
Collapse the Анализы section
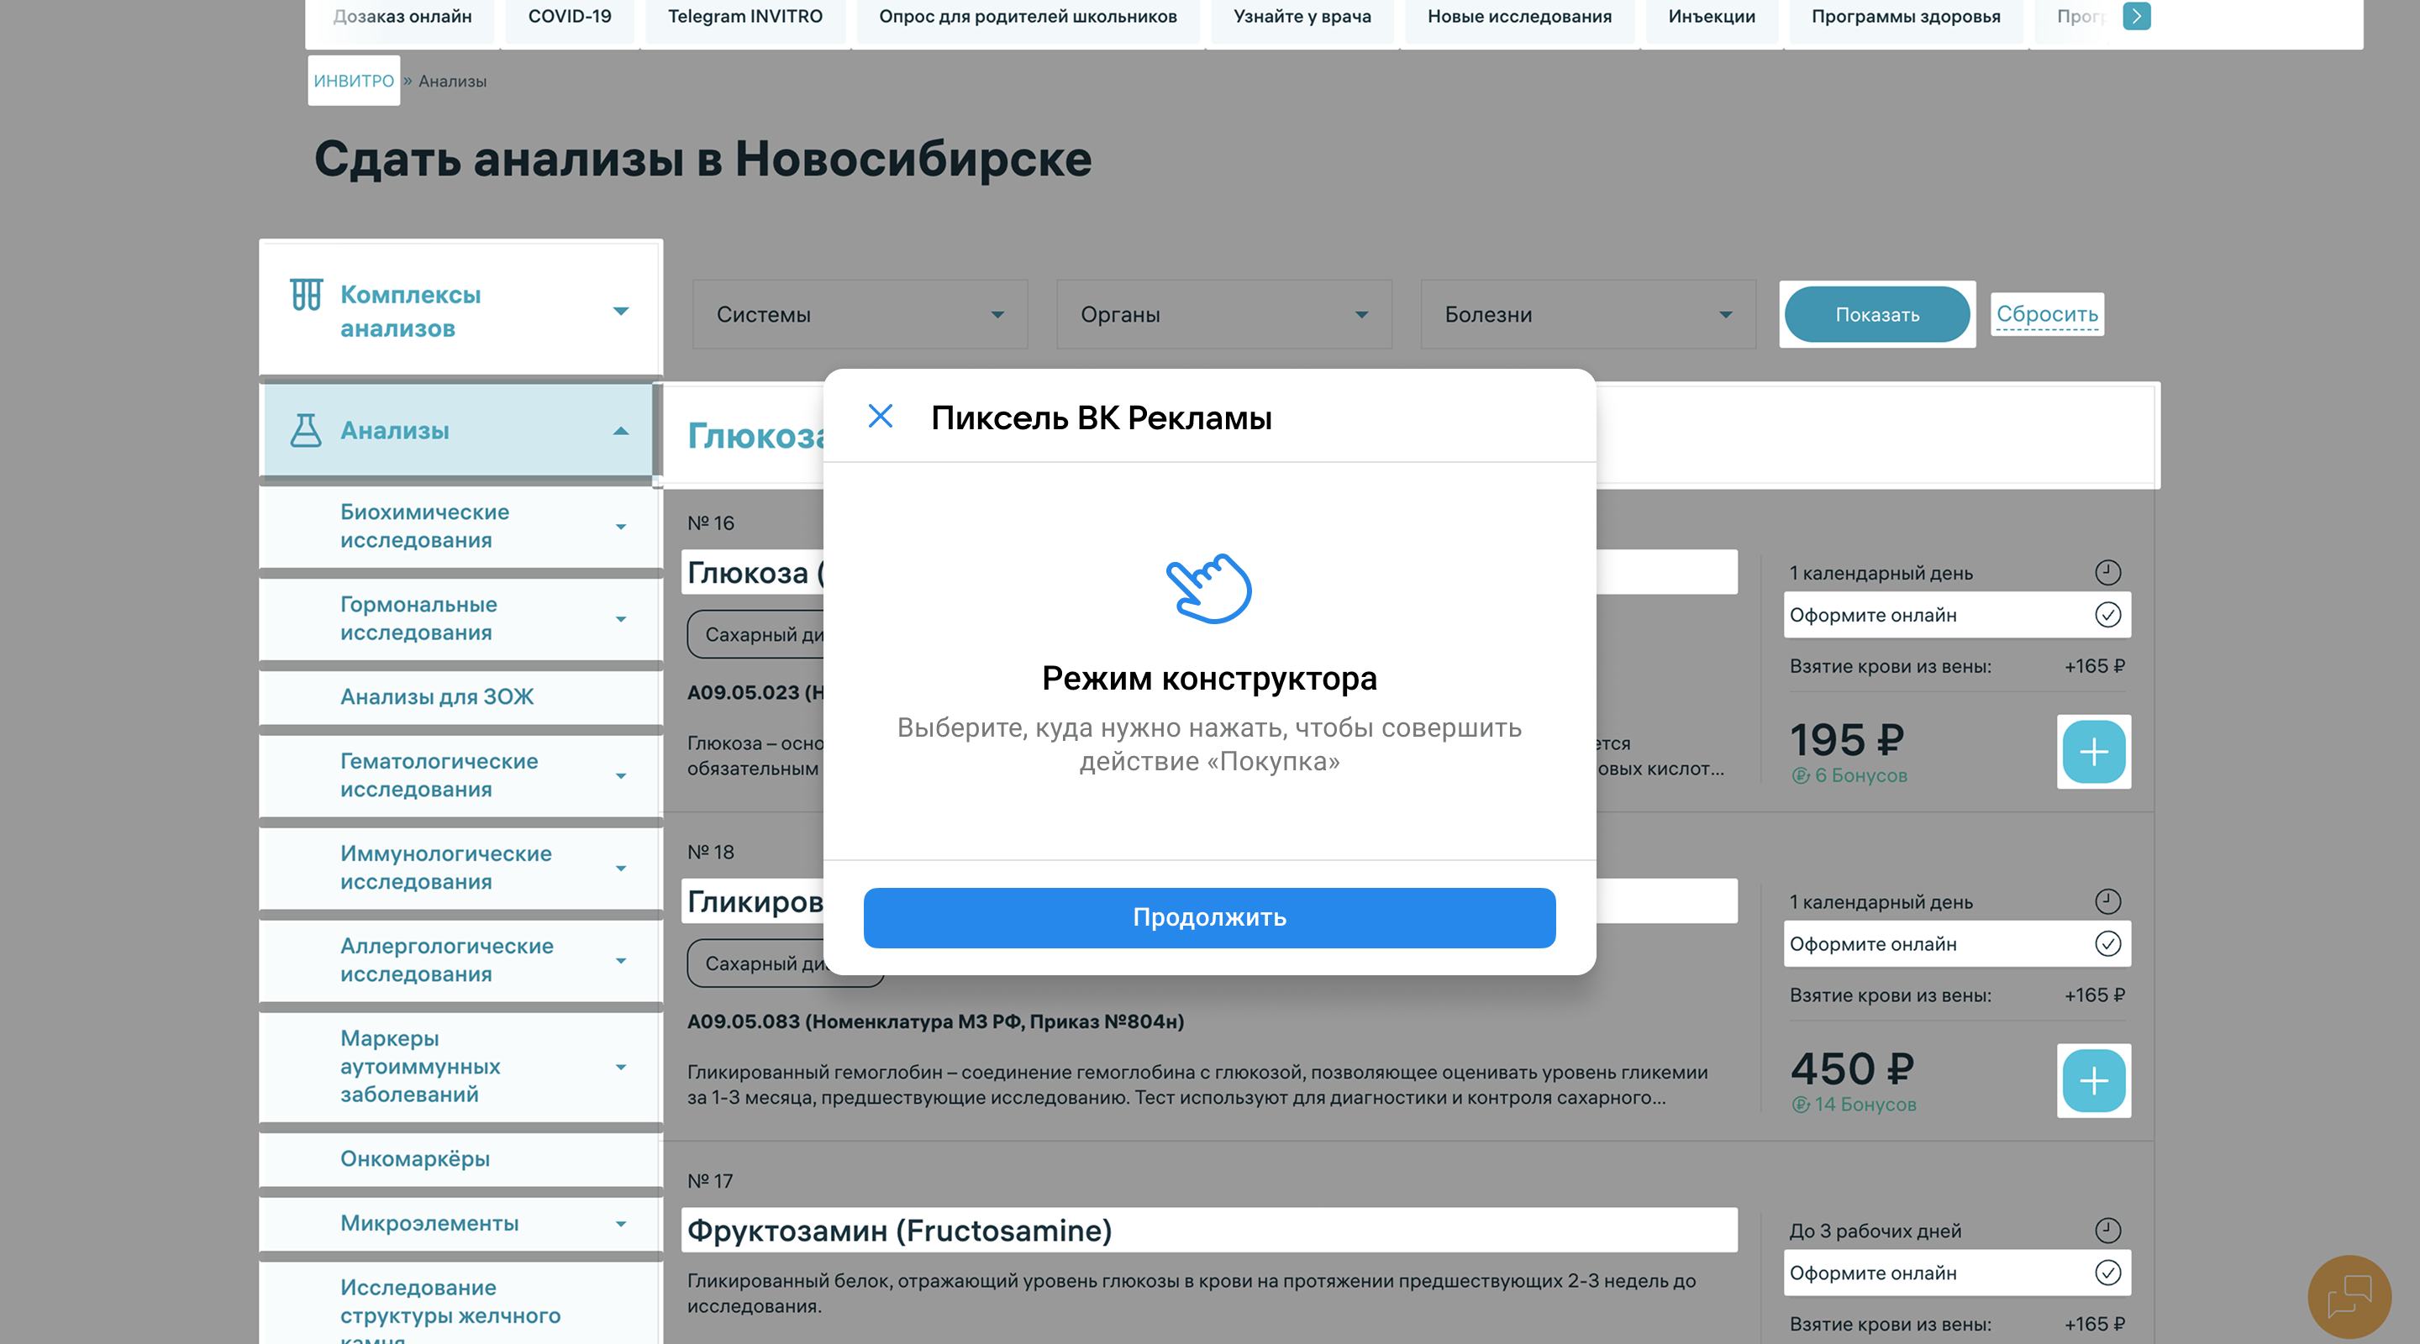pos(620,431)
